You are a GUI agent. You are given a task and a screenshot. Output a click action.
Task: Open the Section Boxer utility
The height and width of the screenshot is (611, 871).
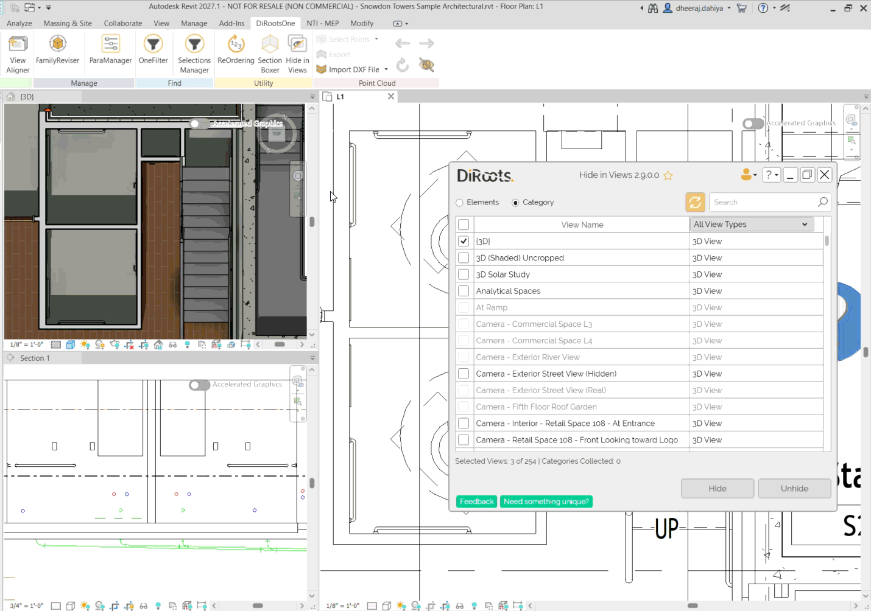pyautogui.click(x=270, y=54)
